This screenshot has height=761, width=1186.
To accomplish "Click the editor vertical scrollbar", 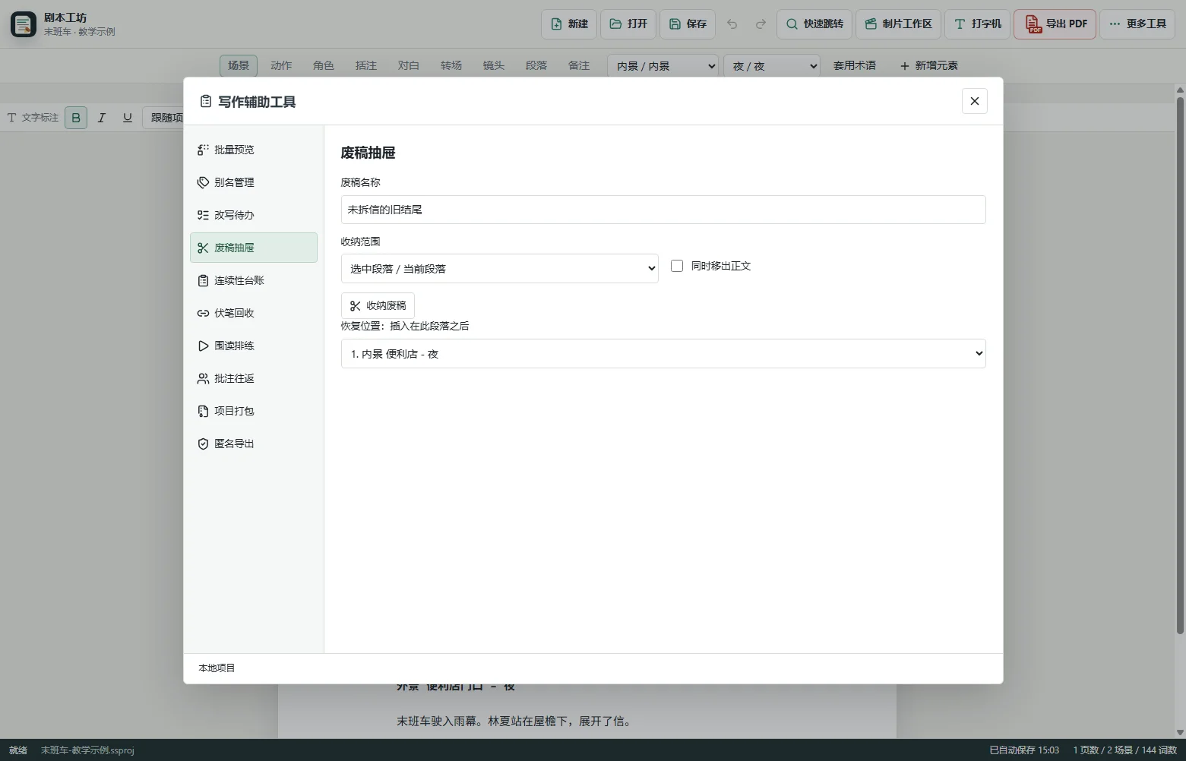I will 1180,365.
